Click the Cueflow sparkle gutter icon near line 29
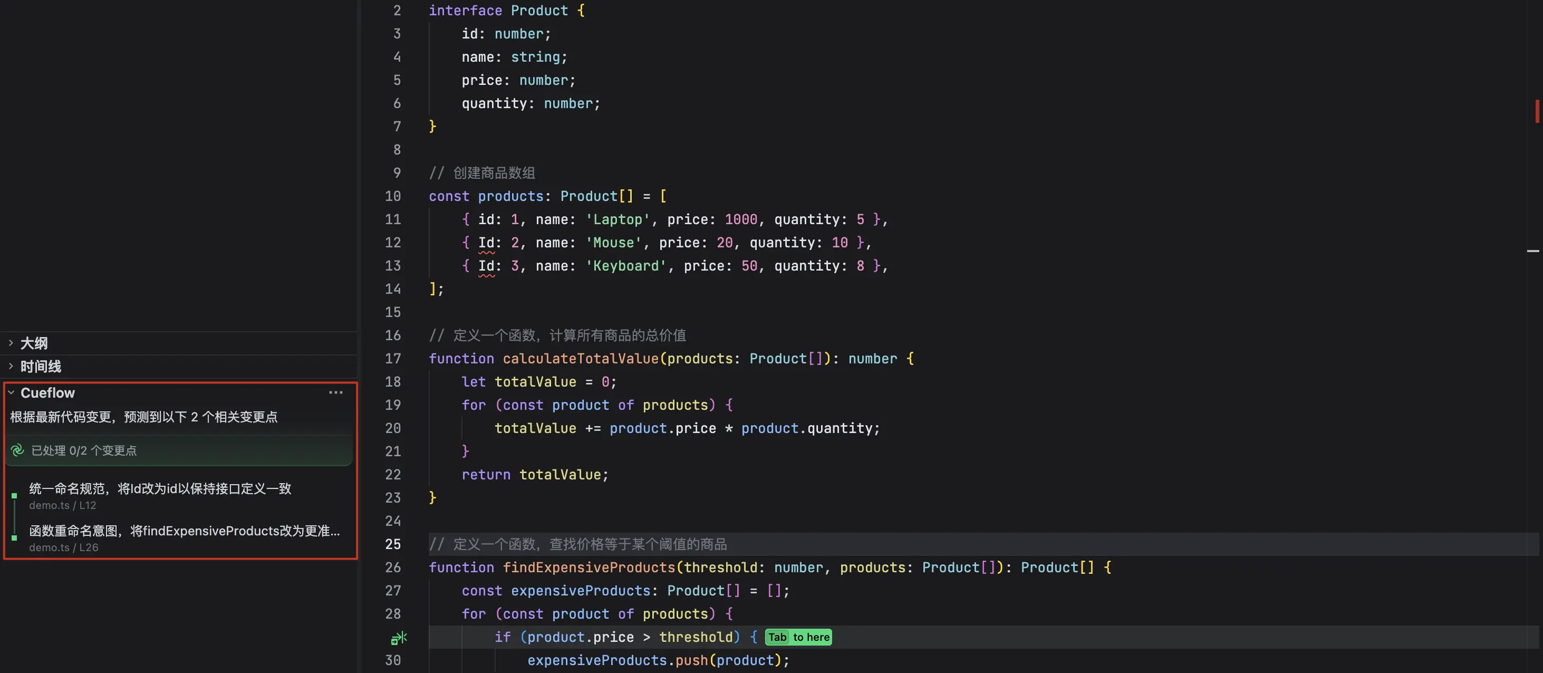 pos(398,638)
